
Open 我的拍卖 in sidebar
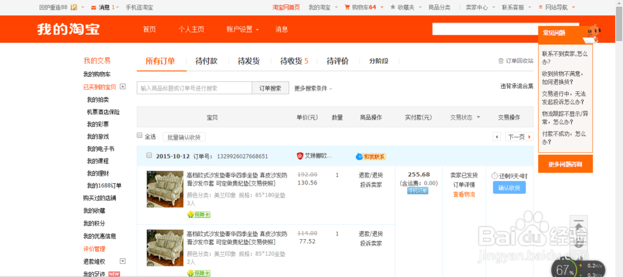pyautogui.click(x=98, y=99)
